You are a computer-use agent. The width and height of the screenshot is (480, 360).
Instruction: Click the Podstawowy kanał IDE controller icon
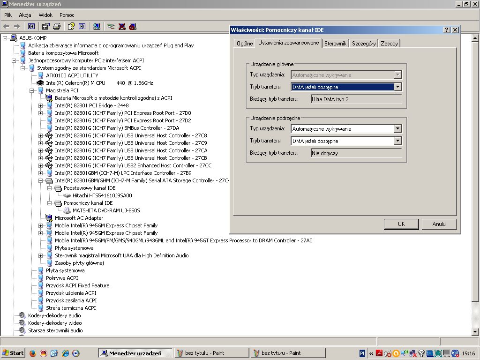click(58, 188)
